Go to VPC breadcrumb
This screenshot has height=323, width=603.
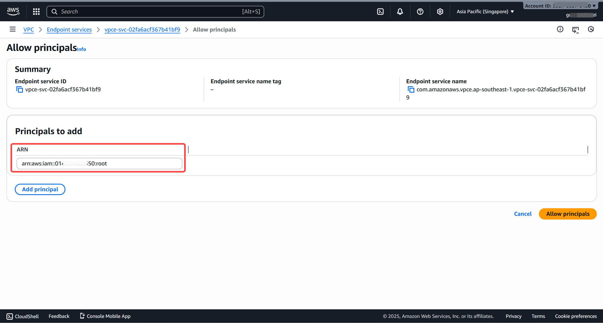pos(29,30)
